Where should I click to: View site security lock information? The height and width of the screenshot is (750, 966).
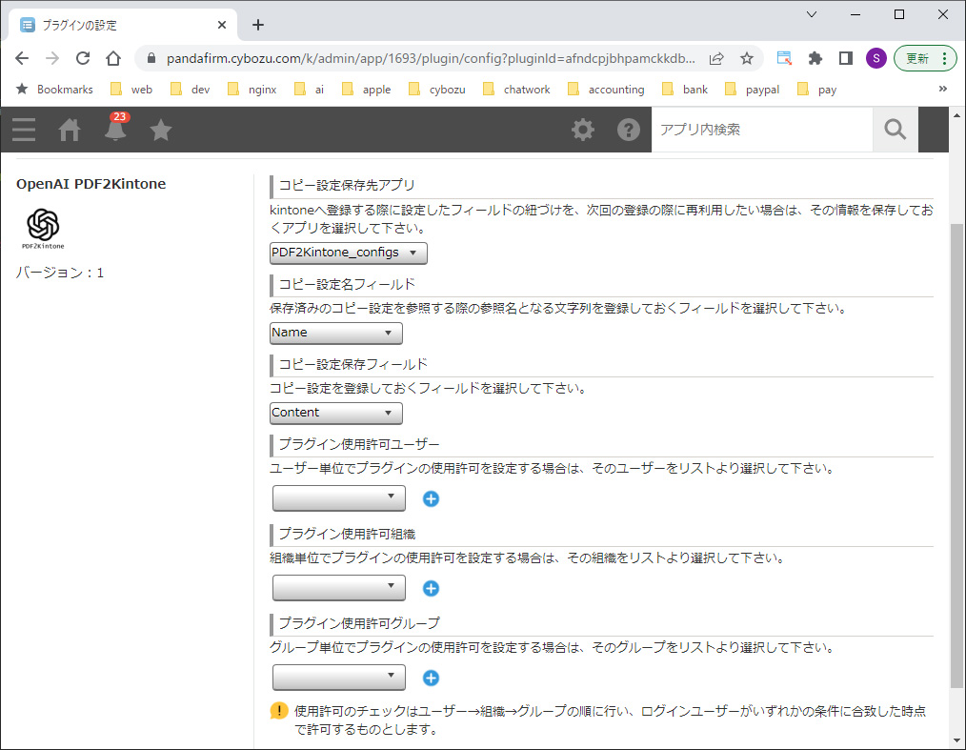[x=151, y=58]
